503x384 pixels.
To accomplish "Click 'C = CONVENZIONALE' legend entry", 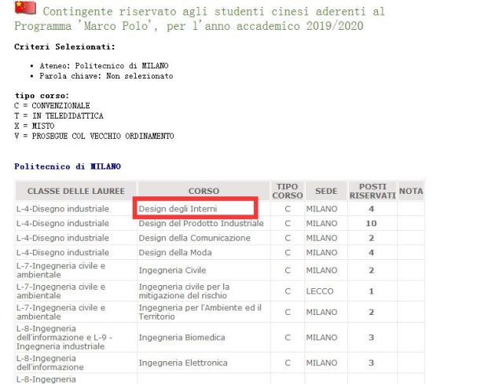I will pos(52,105).
